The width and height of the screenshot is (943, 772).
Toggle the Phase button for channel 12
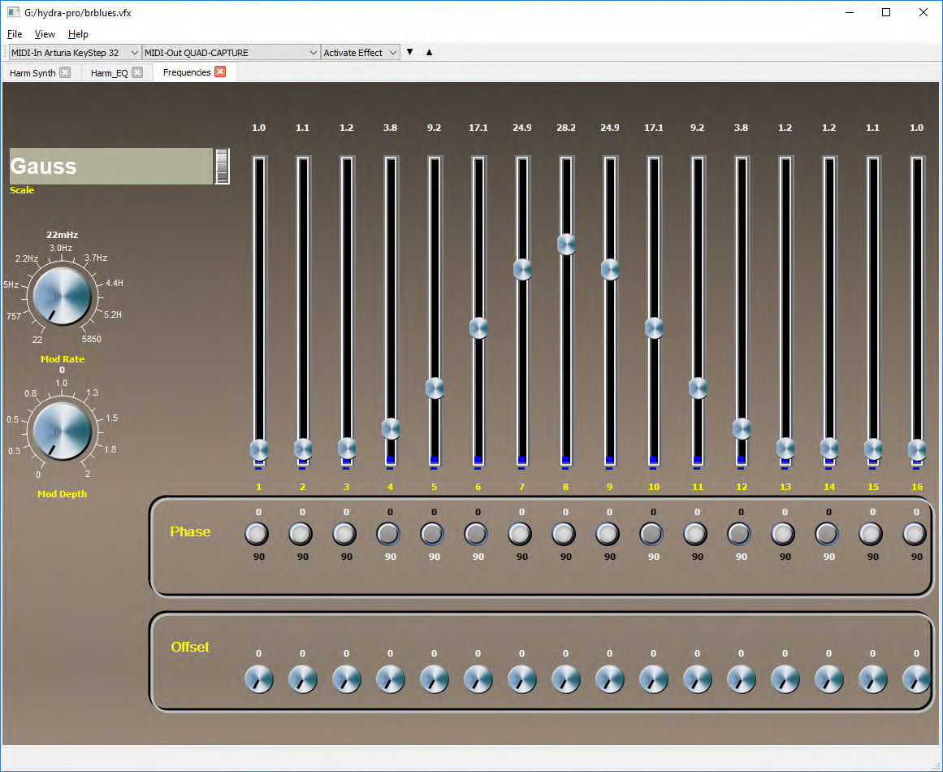pos(739,534)
